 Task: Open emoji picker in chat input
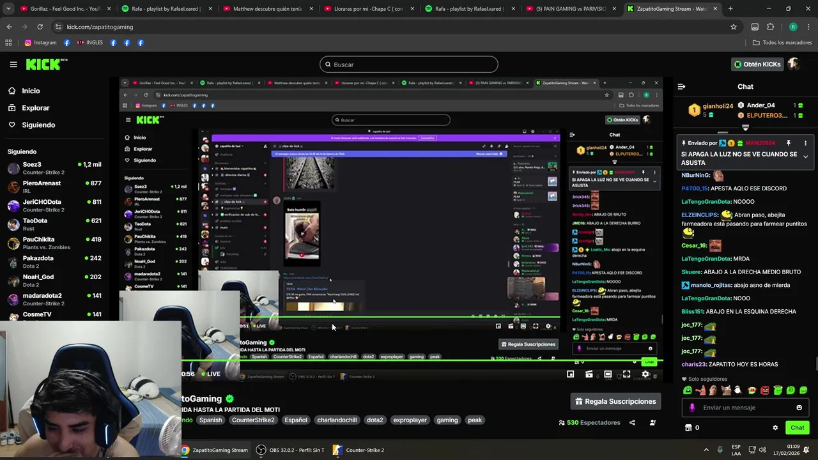coord(799,408)
